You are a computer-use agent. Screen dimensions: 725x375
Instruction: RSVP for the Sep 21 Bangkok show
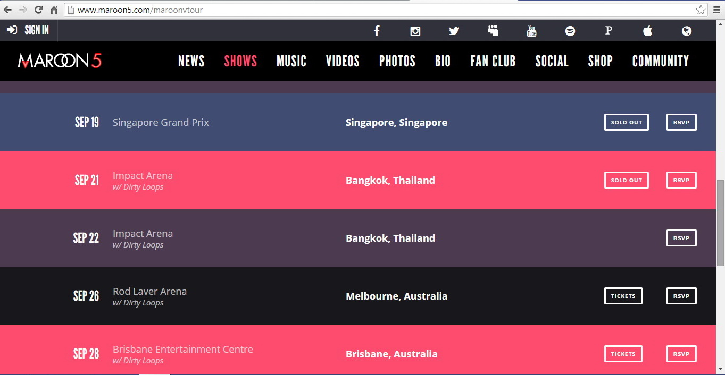point(681,180)
